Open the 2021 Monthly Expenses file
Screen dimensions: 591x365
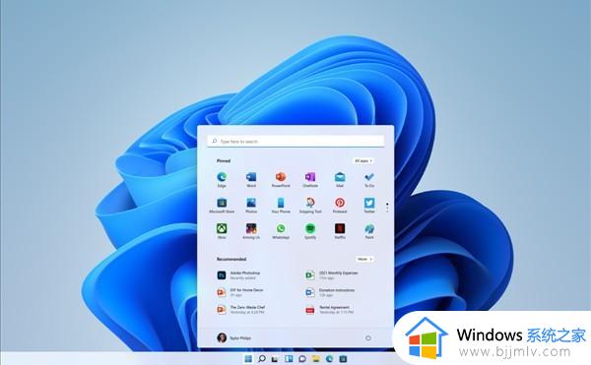click(332, 275)
